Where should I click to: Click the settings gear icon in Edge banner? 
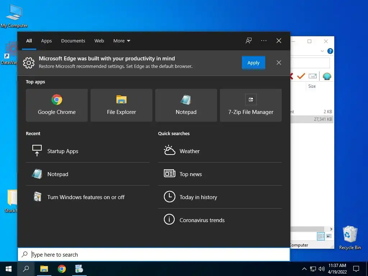tap(29, 63)
